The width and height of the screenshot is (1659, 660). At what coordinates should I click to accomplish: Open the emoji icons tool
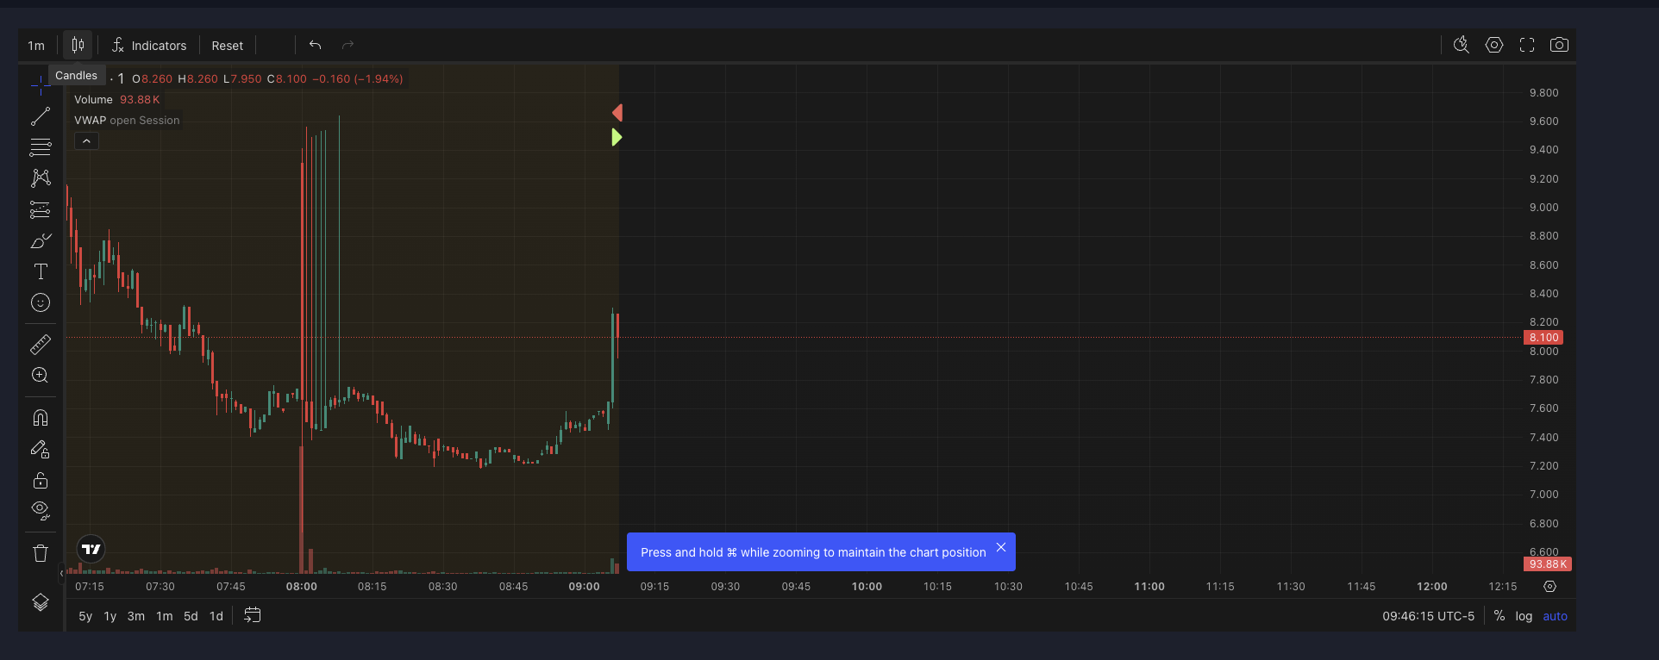[41, 302]
